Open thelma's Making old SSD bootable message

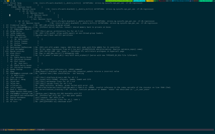[x=43, y=94]
